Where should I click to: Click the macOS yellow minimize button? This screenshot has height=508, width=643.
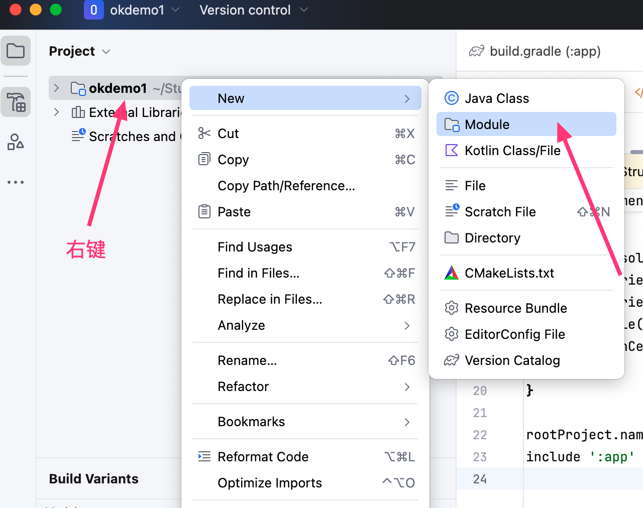coord(36,10)
